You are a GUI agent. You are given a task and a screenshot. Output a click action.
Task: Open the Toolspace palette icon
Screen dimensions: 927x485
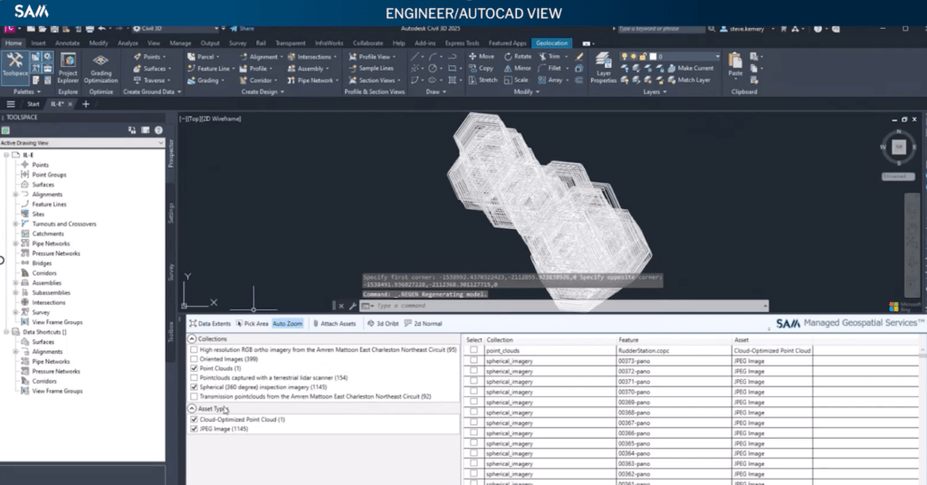pyautogui.click(x=14, y=64)
